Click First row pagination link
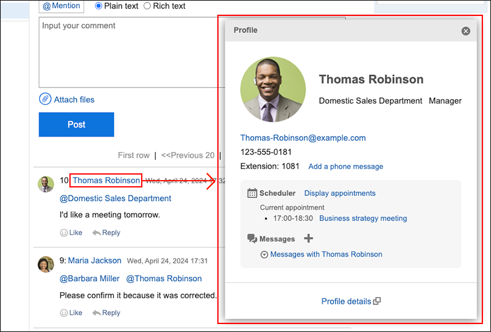This screenshot has height=332, width=491. 134,156
